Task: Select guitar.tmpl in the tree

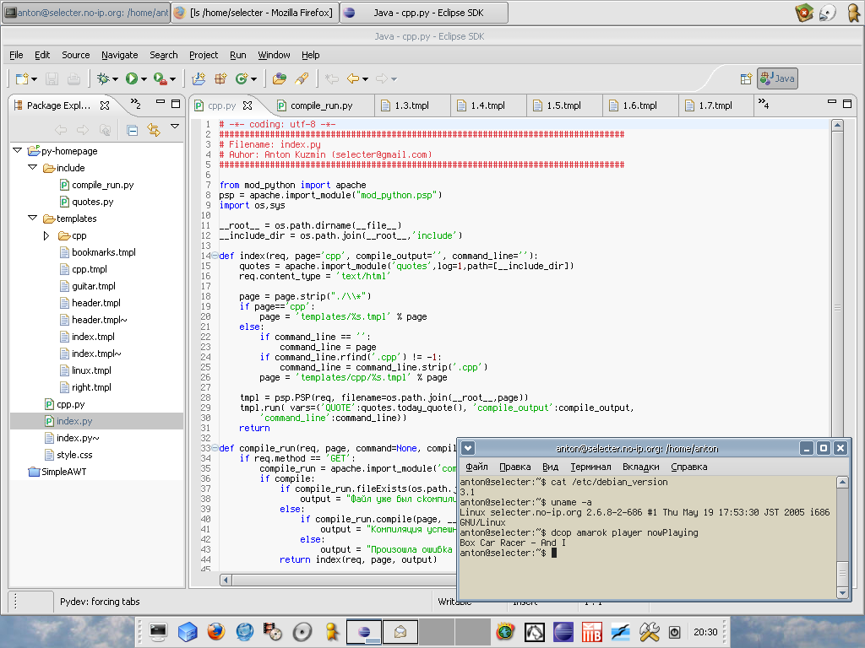Action: coord(94,286)
